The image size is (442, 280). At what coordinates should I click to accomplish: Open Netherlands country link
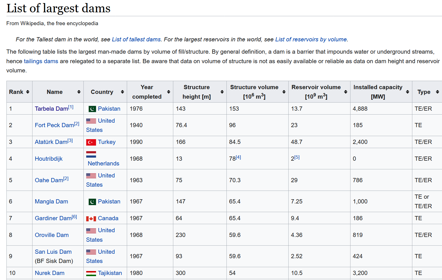[x=104, y=163]
